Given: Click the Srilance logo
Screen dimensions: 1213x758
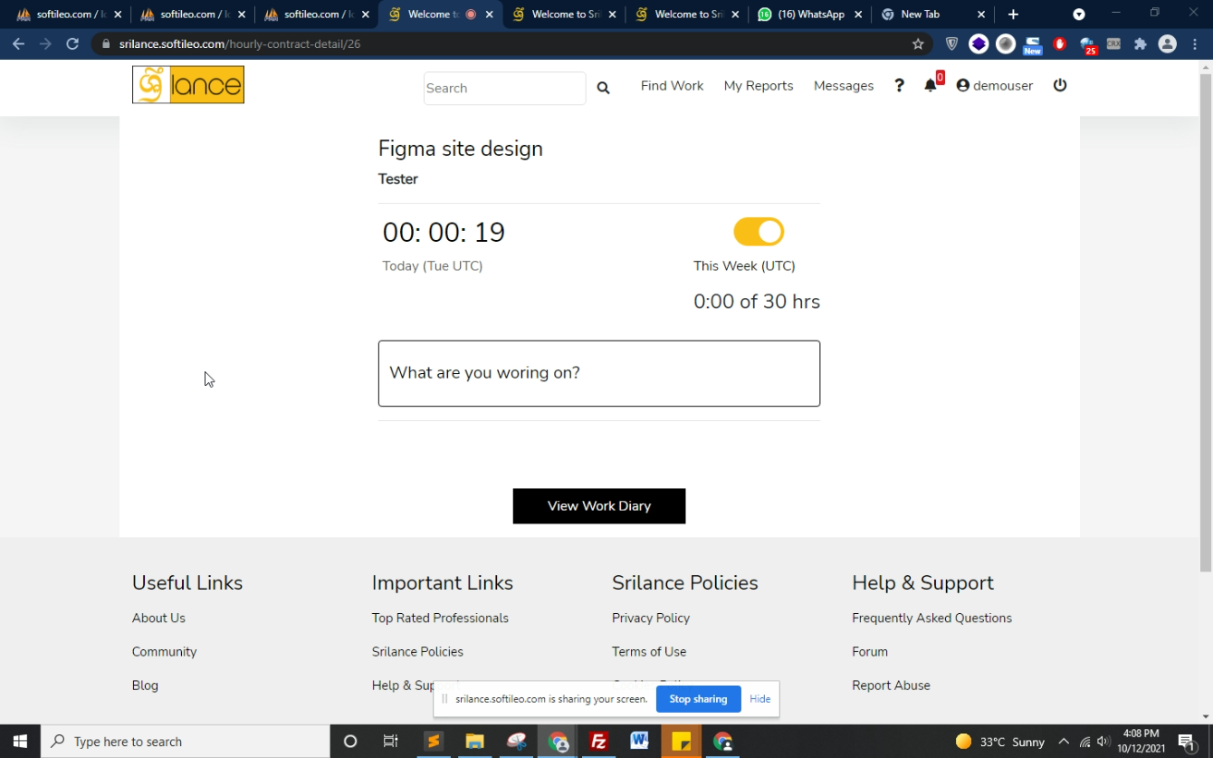Looking at the screenshot, I should (188, 85).
